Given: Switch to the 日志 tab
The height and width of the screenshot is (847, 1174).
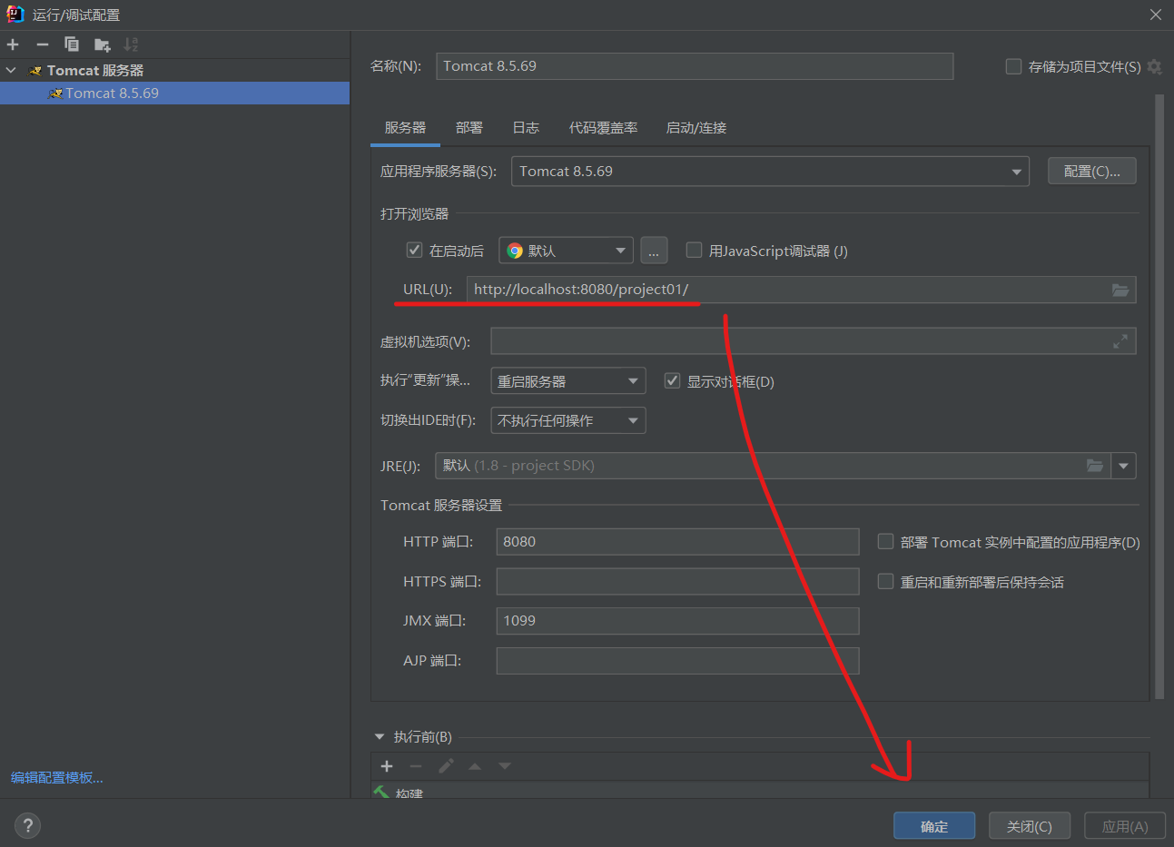Looking at the screenshot, I should click(x=526, y=128).
